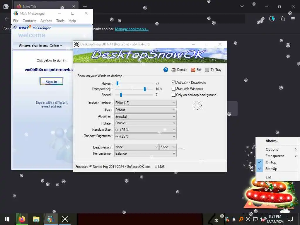Click the blue circular Firefox toolbar icon
This screenshot has width=300, height=225.
272,19
